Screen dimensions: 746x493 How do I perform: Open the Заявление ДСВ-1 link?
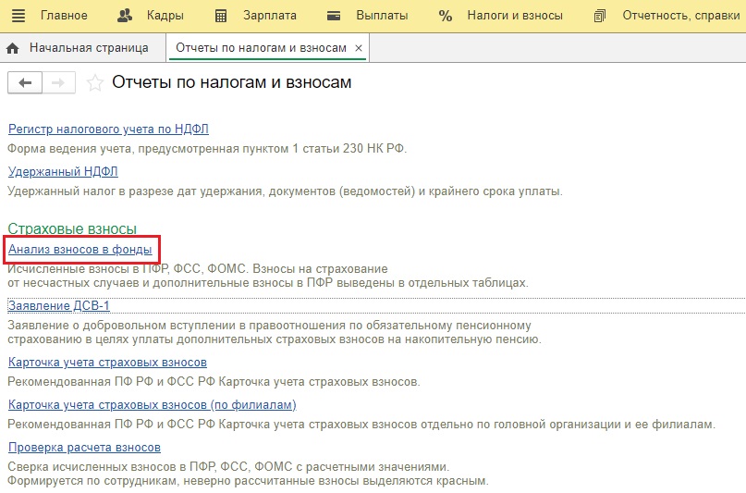[x=58, y=305]
